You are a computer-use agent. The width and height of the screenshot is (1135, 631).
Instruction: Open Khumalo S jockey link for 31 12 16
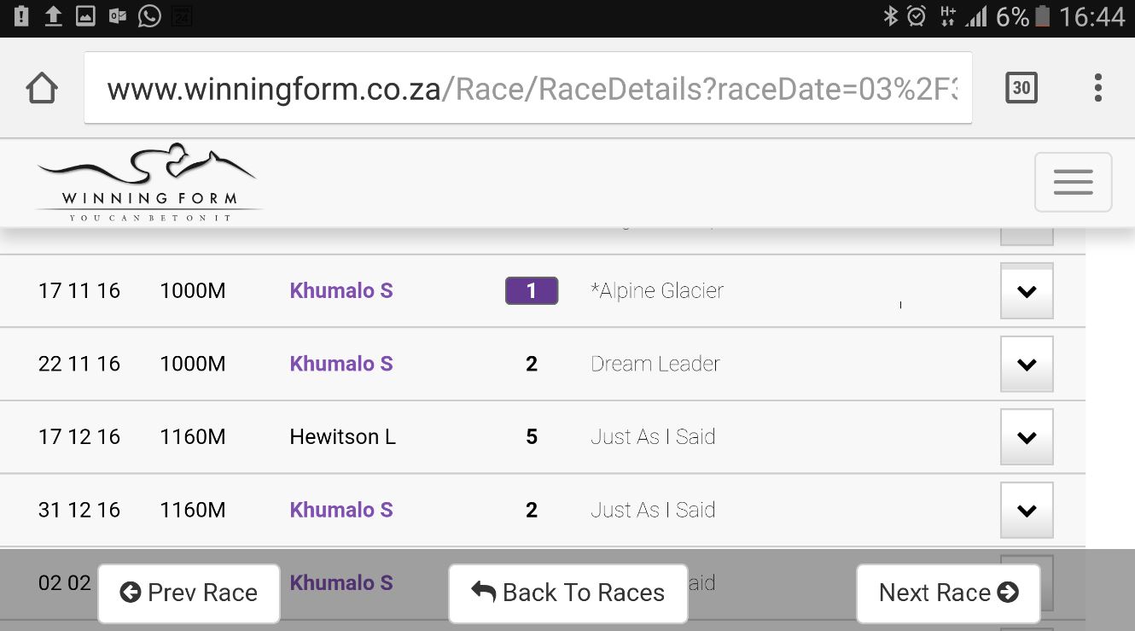(341, 510)
